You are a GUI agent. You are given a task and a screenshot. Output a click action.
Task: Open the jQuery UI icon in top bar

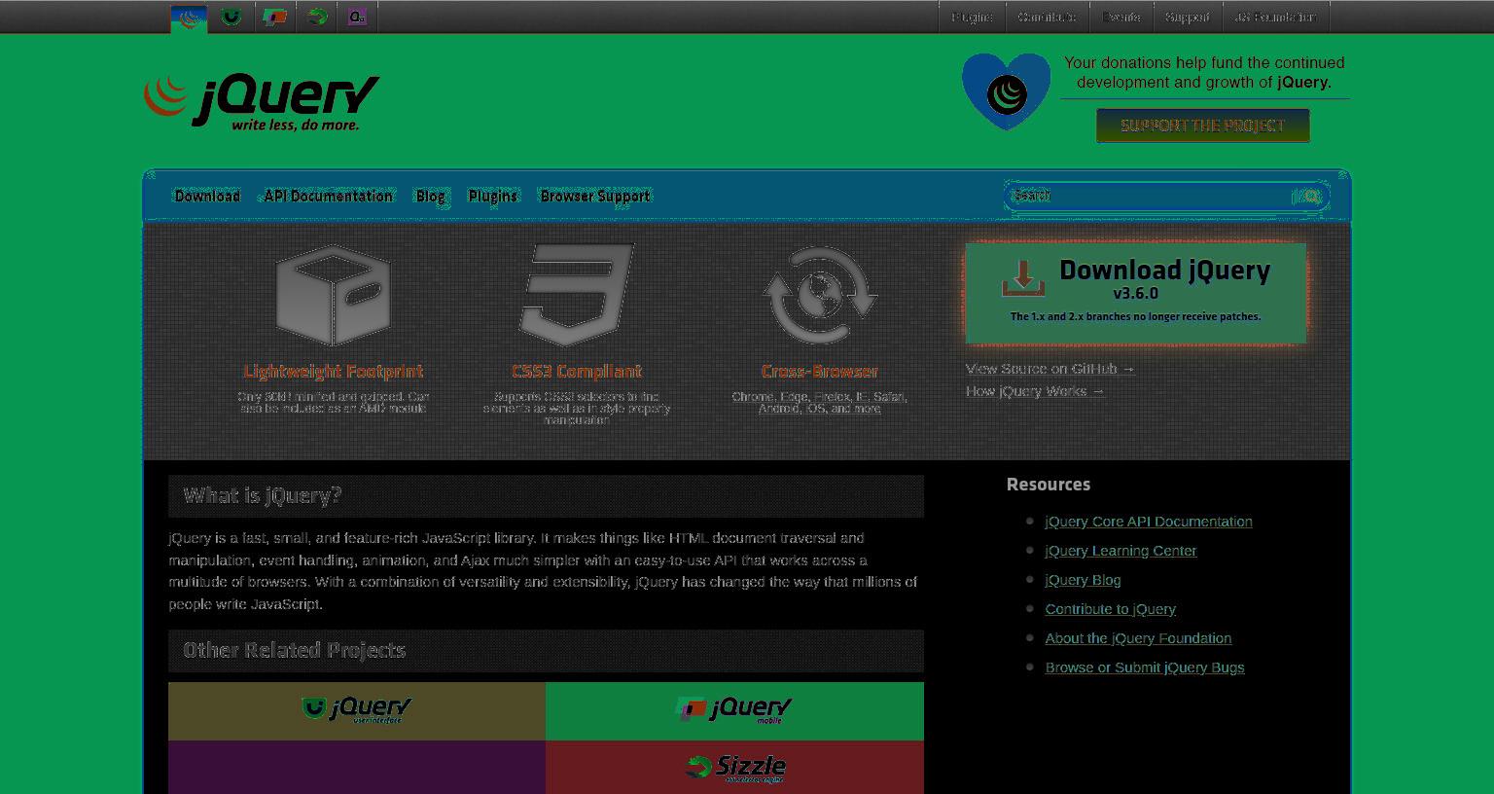click(x=231, y=18)
